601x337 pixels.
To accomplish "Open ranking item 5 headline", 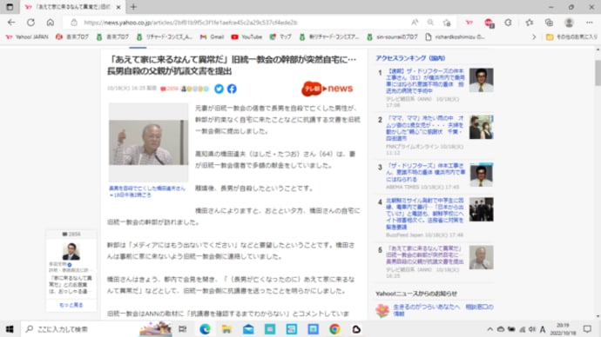I will pos(425,254).
